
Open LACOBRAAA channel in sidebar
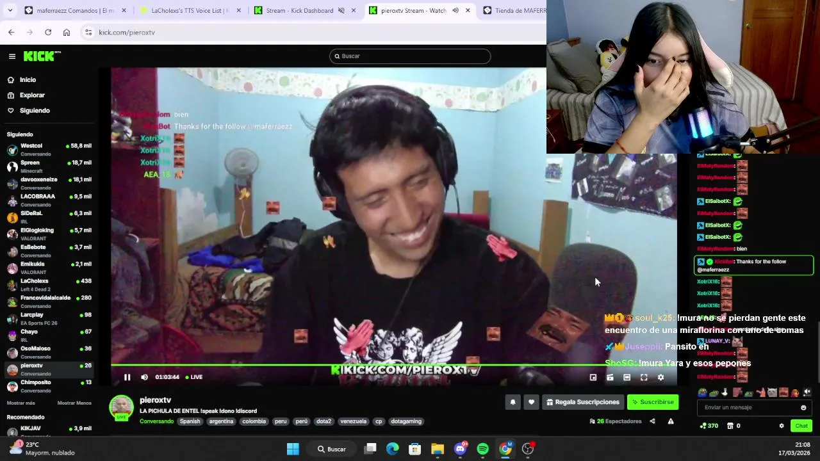(49, 200)
